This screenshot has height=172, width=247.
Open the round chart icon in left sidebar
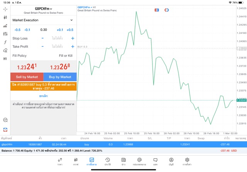tap(5, 120)
